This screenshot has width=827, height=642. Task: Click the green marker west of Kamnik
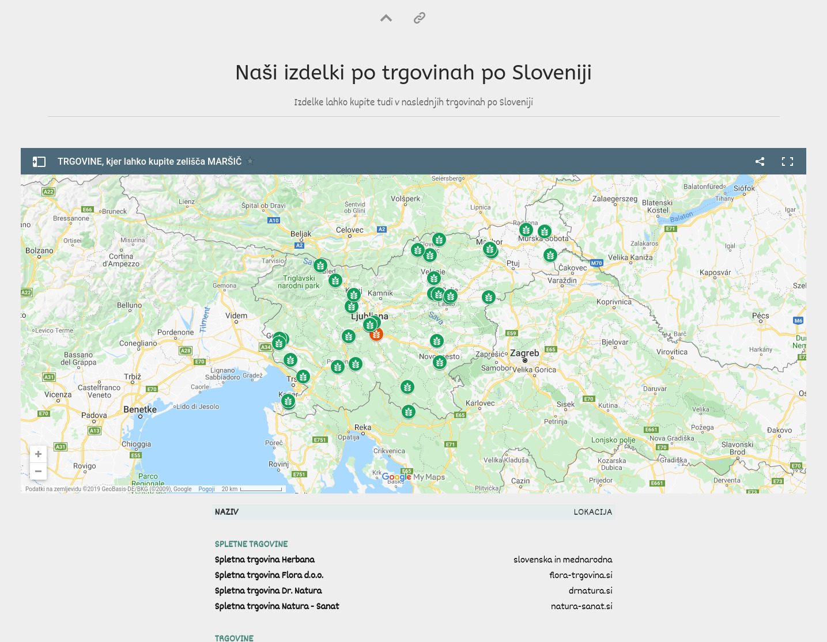(x=354, y=295)
